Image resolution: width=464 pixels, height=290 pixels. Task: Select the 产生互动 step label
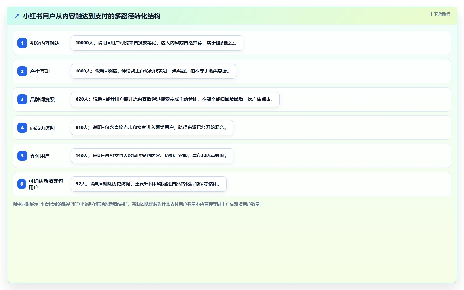40,71
